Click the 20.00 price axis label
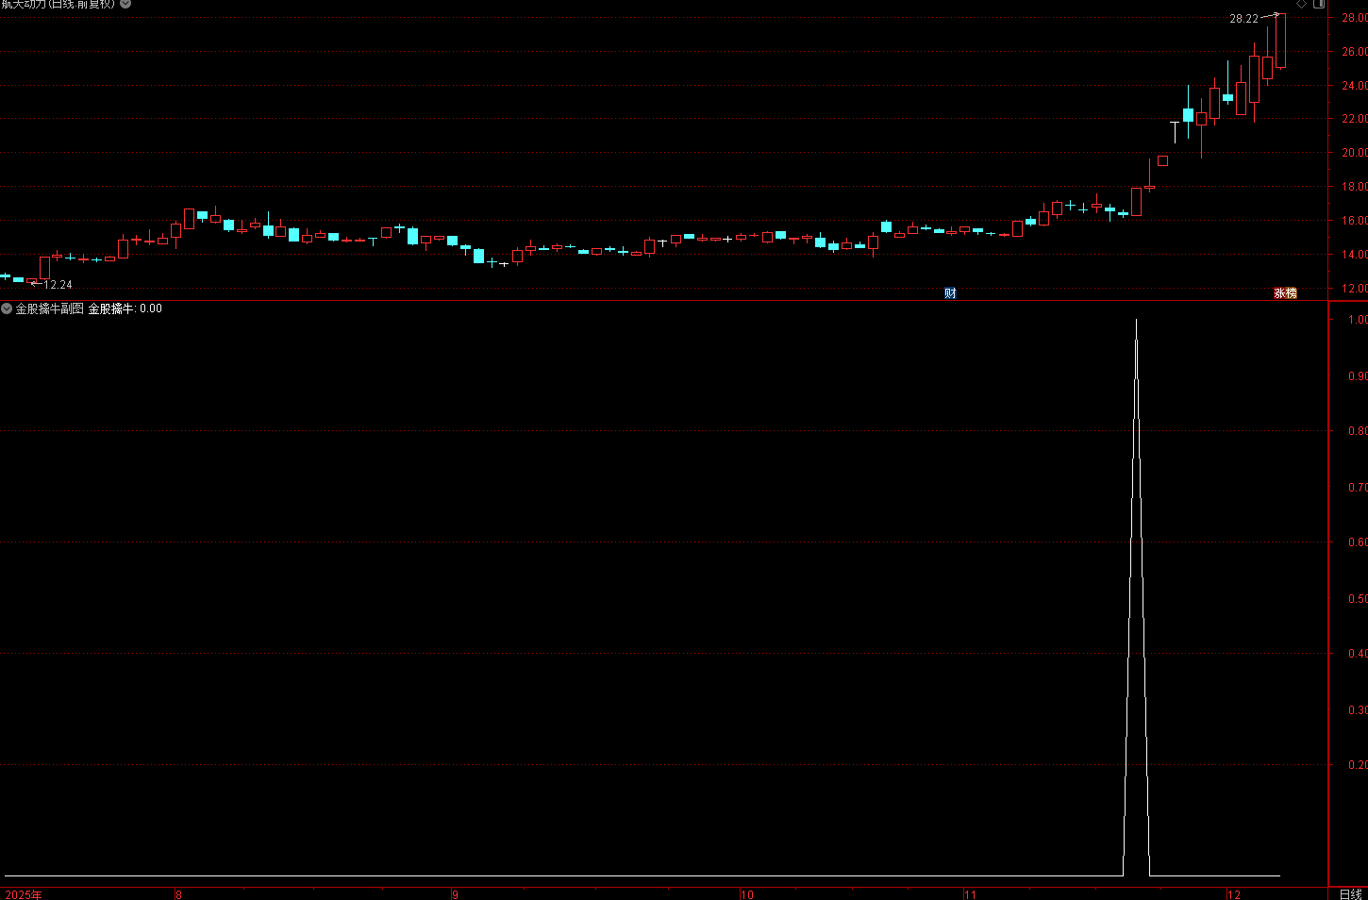The width and height of the screenshot is (1368, 900). click(1355, 153)
